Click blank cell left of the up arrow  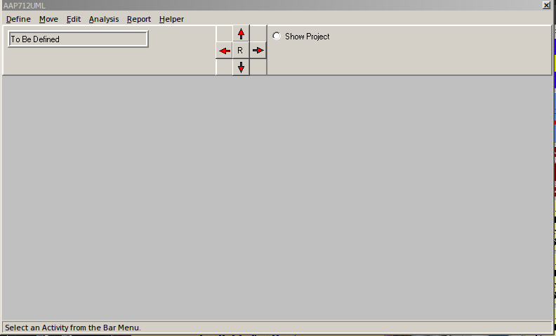[224, 33]
